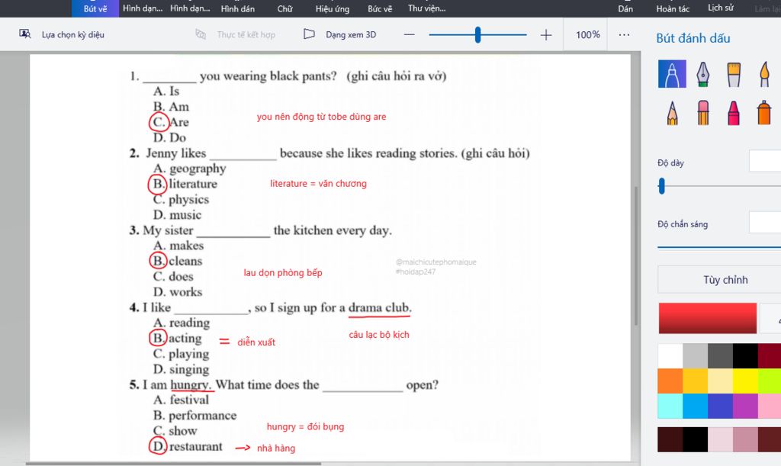This screenshot has width=781, height=466.
Task: Click the zoom slider handle
Action: click(477, 35)
